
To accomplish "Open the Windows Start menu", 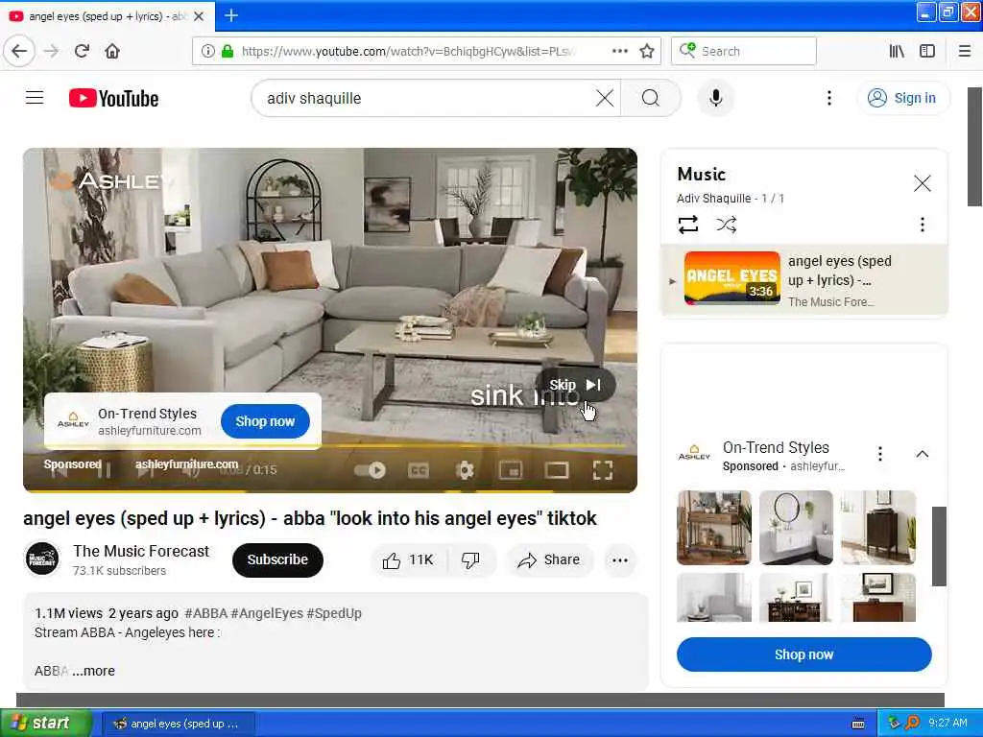I will tap(45, 724).
